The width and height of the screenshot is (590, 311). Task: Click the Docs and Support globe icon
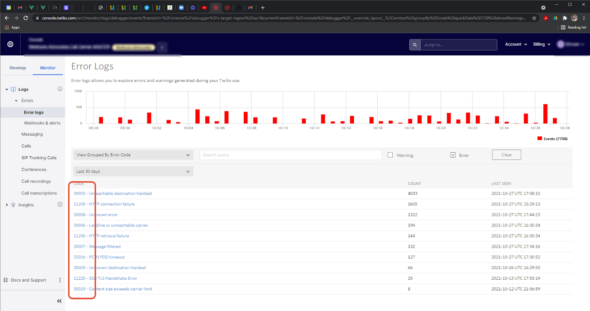point(6,280)
